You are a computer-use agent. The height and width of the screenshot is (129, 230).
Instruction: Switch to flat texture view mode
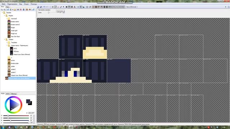pyautogui.click(x=80, y=7)
